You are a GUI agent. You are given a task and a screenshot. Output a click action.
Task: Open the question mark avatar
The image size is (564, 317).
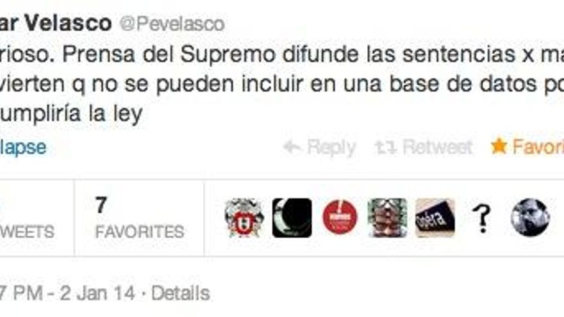(483, 218)
